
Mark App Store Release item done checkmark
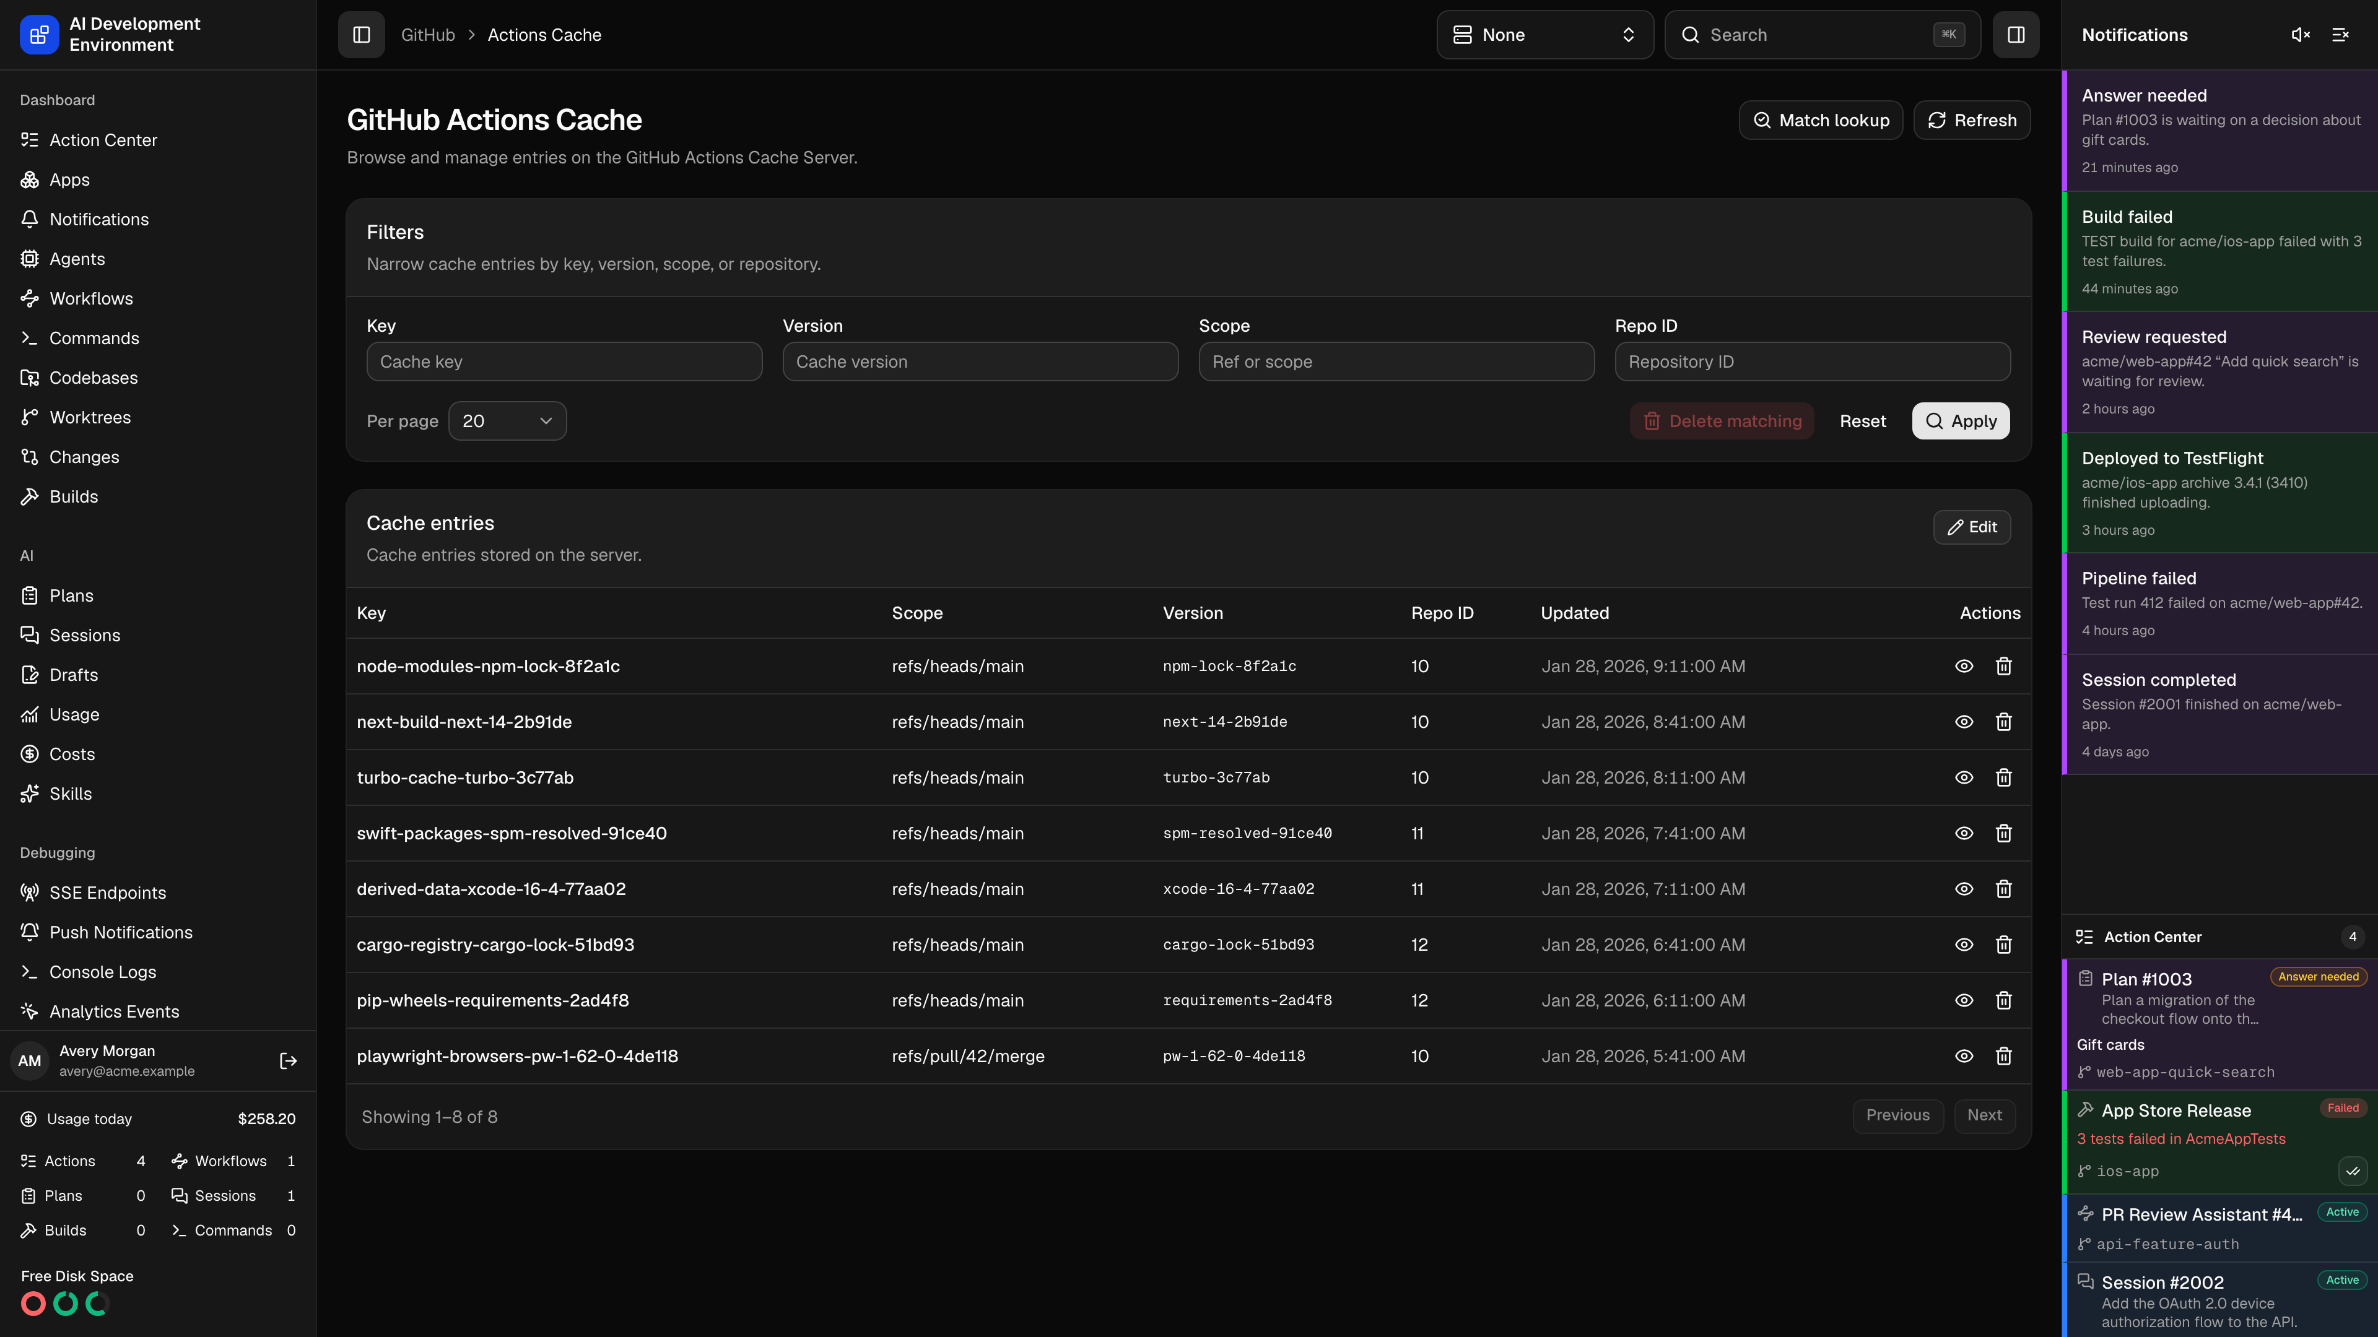pos(2352,1171)
